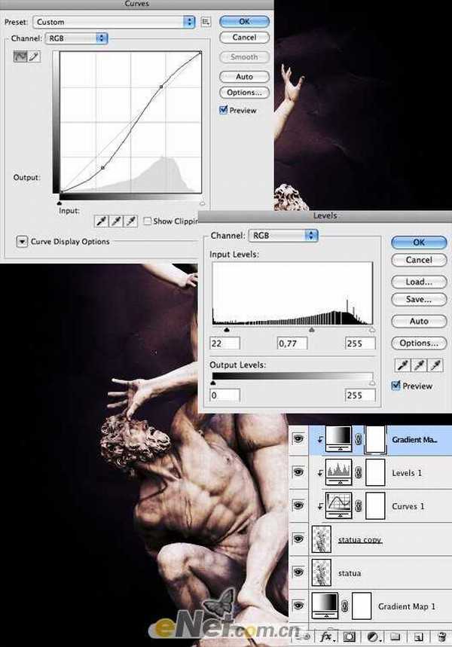
Task: Open the Curves Preset dropdown
Action: pos(113,23)
